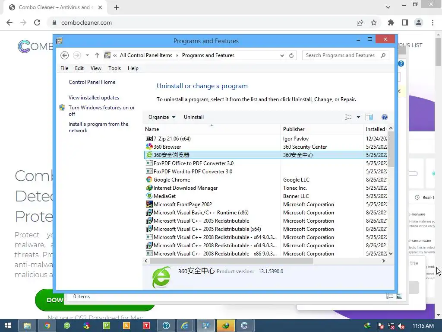
Task: Click the Chrome address bar URL
Action: 86,22
